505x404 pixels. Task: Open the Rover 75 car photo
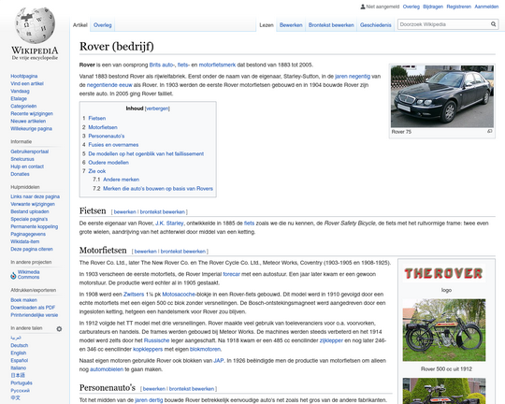coord(441,96)
